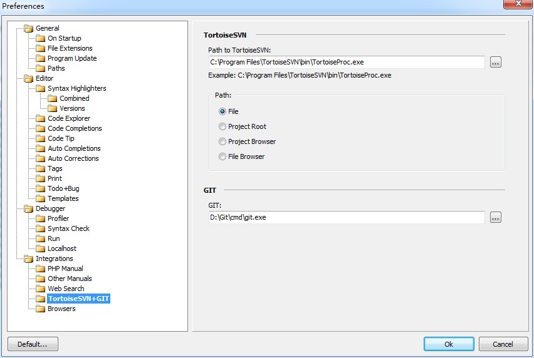Click the folder icon beside Browsers
This screenshot has width=534, height=358.
pos(41,309)
